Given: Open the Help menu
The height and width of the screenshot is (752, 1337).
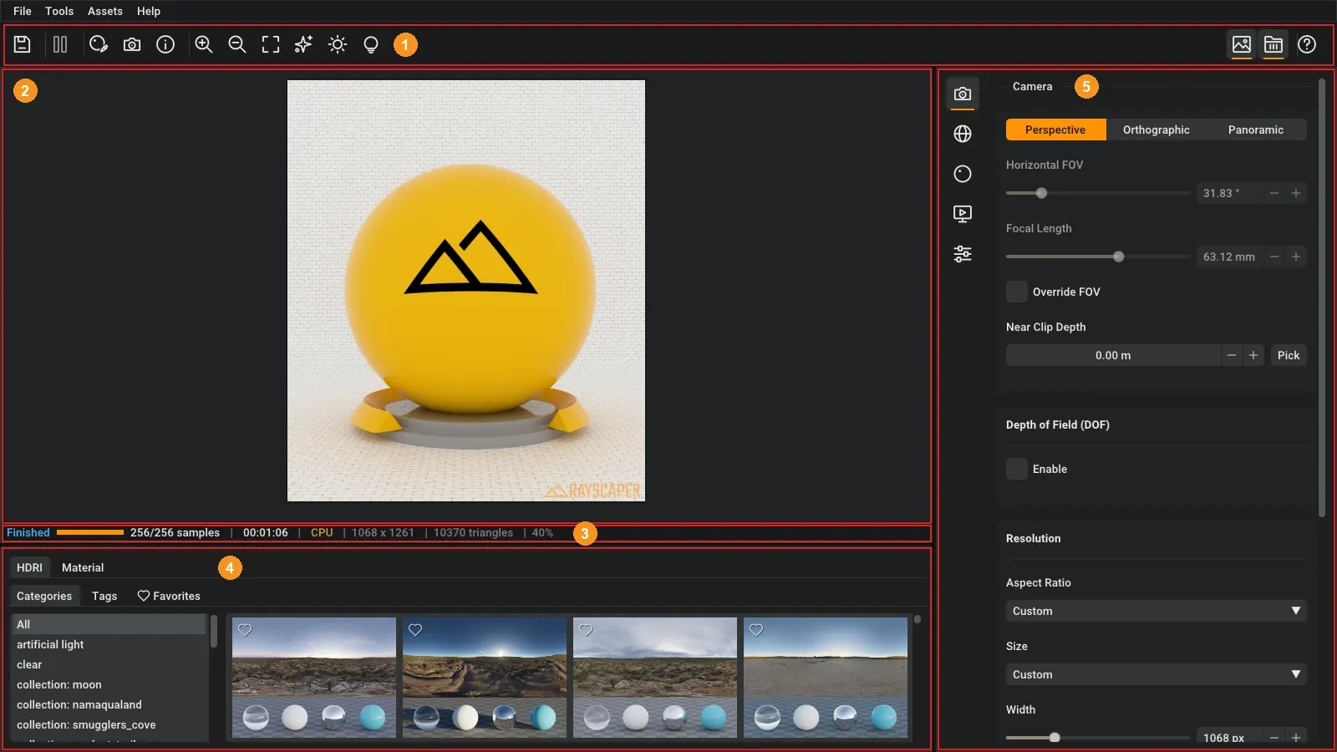Looking at the screenshot, I should pyautogui.click(x=149, y=11).
